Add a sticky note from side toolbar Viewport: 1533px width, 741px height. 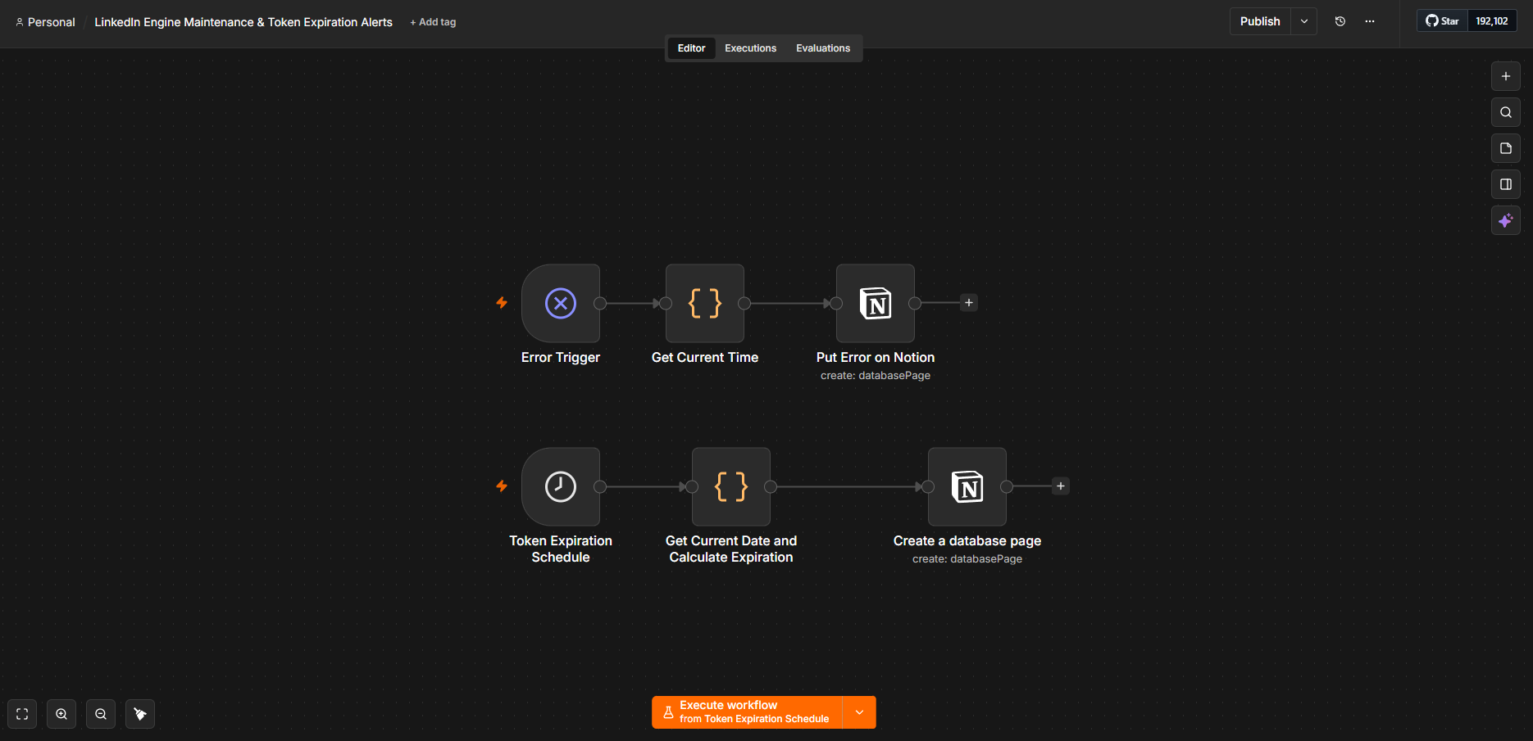pyautogui.click(x=1506, y=148)
